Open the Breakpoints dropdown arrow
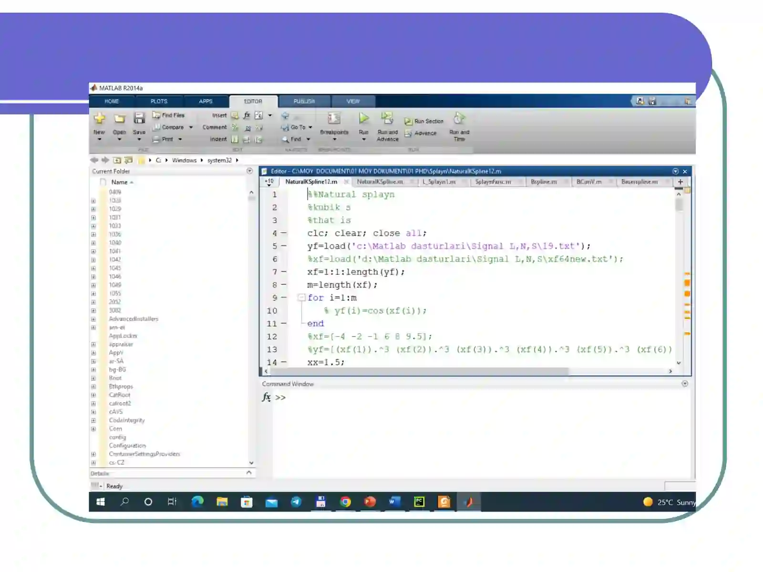 click(x=334, y=139)
